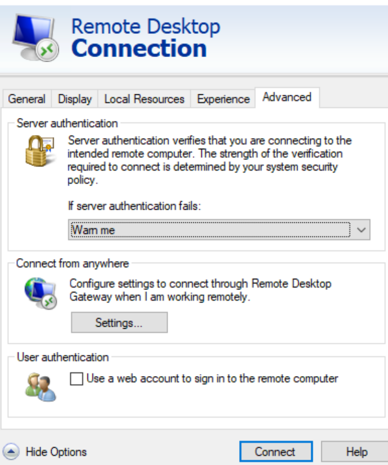
Task: Open the Display tab
Action: pyautogui.click(x=75, y=99)
